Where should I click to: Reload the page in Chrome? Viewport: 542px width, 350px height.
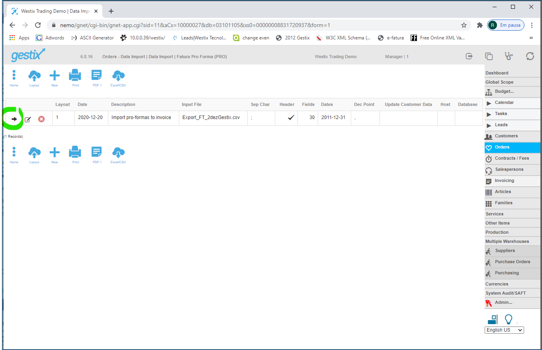(x=38, y=25)
